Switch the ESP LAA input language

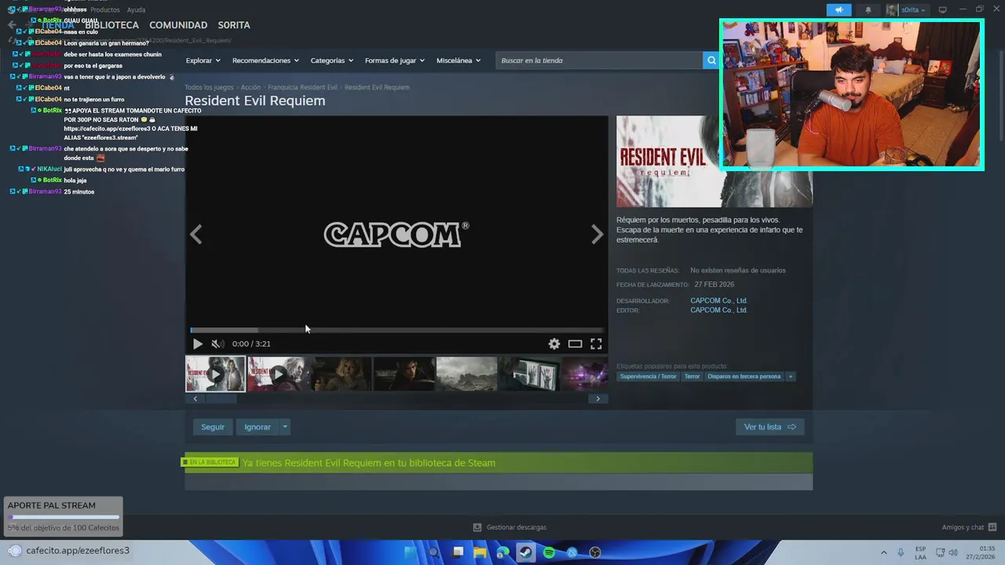pyautogui.click(x=920, y=552)
